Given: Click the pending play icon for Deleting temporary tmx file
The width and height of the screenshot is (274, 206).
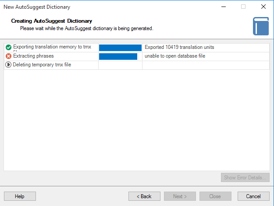Looking at the screenshot, I should point(8,65).
